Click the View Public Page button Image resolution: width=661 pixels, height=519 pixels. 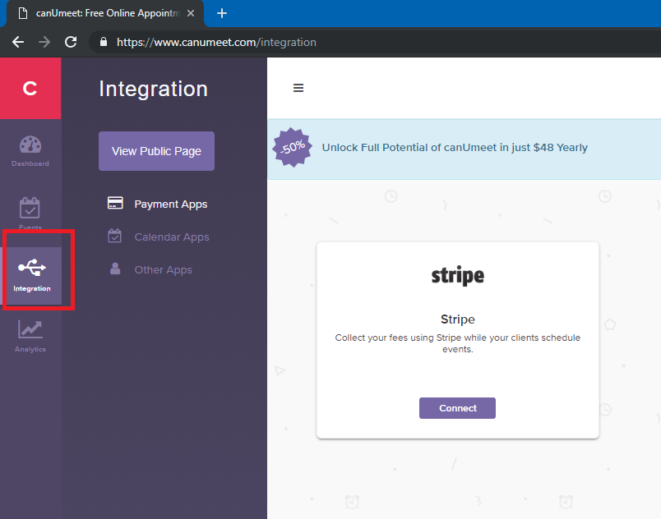coord(156,151)
